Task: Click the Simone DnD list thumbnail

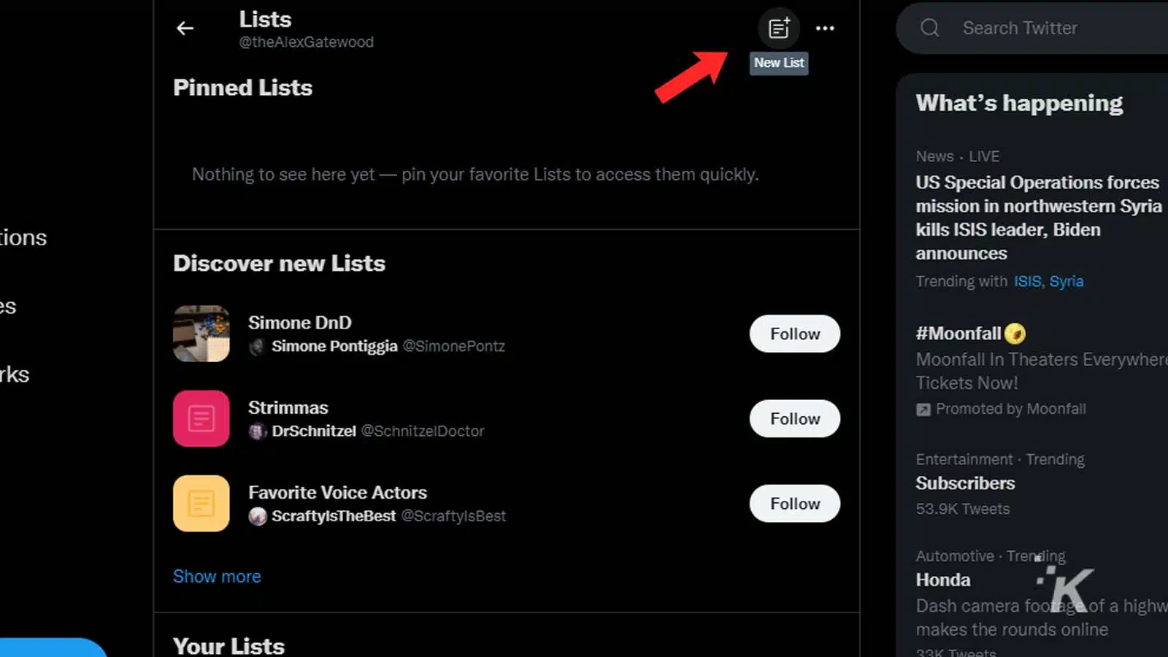Action: tap(201, 334)
